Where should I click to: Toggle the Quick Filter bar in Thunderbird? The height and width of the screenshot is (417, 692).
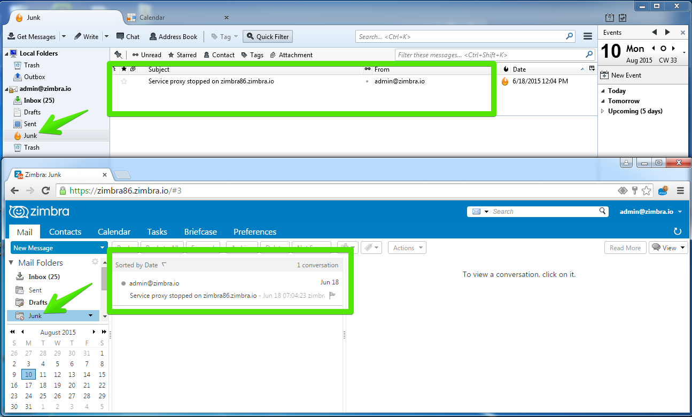coord(268,36)
